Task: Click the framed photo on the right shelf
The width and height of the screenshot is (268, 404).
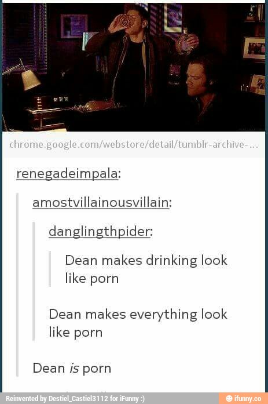Action: click(x=254, y=49)
